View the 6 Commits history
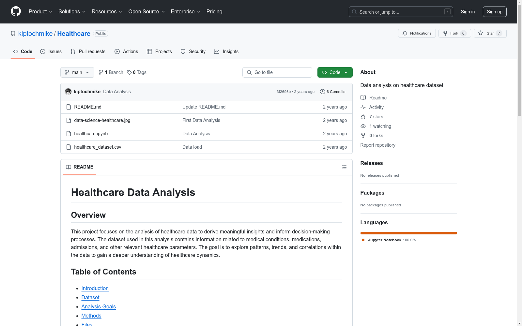The width and height of the screenshot is (522, 326). pos(333,92)
